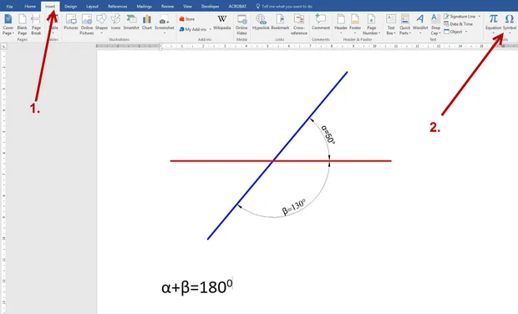Open the Screenshot tool
The width and height of the screenshot is (518, 314).
pos(165,23)
